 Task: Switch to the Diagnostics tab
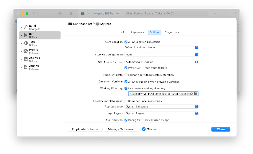point(172,32)
